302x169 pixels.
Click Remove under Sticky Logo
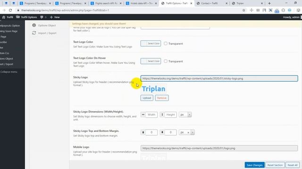pyautogui.click(x=162, y=98)
